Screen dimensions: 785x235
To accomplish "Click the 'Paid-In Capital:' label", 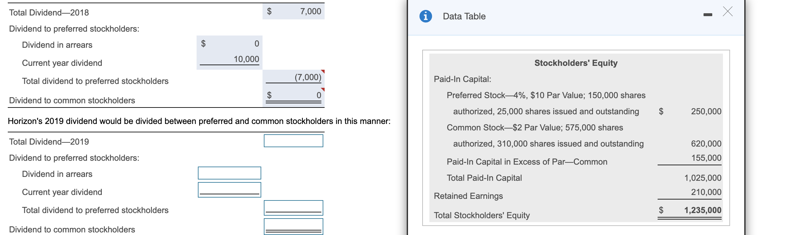I will (462, 79).
